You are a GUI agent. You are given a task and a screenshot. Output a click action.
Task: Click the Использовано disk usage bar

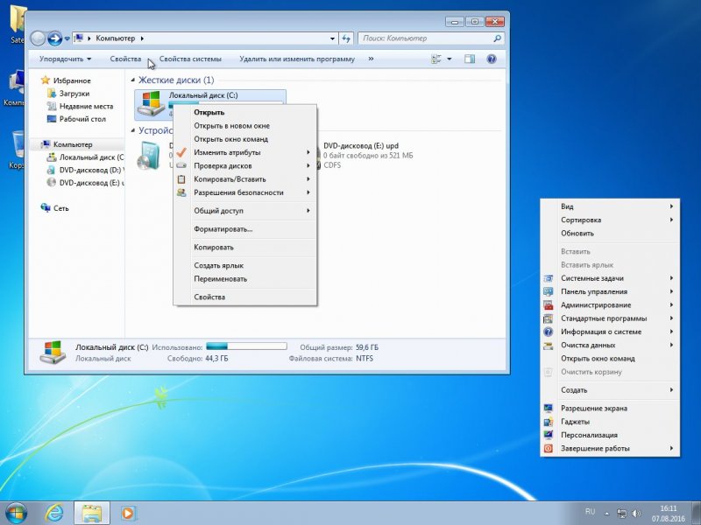click(246, 346)
